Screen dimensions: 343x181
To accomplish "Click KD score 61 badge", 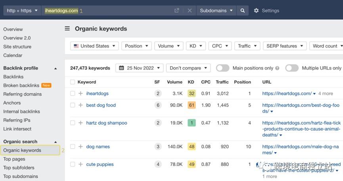I will pyautogui.click(x=192, y=105).
